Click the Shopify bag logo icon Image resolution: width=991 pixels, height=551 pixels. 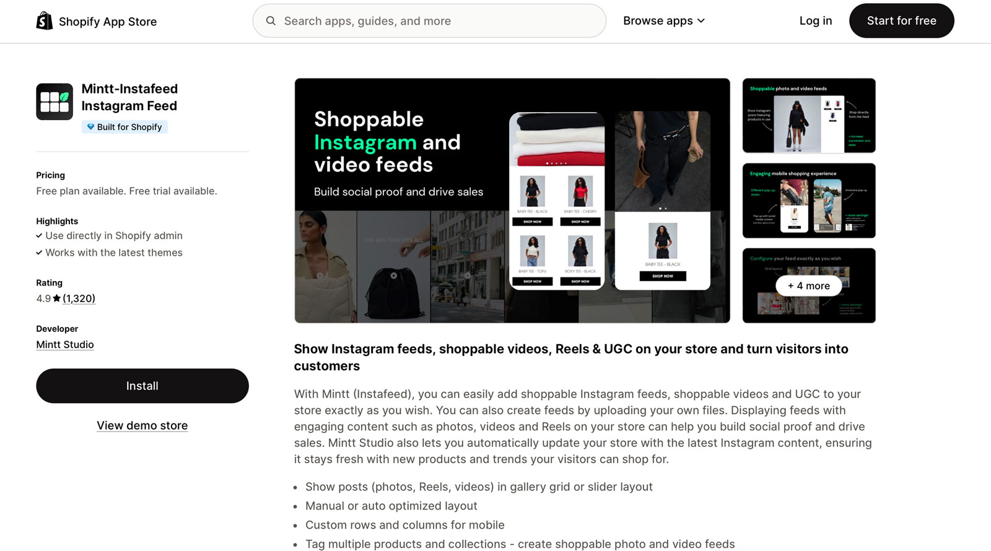[x=45, y=21]
